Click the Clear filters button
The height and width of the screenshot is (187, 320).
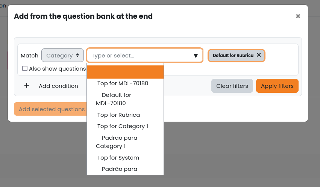click(232, 86)
